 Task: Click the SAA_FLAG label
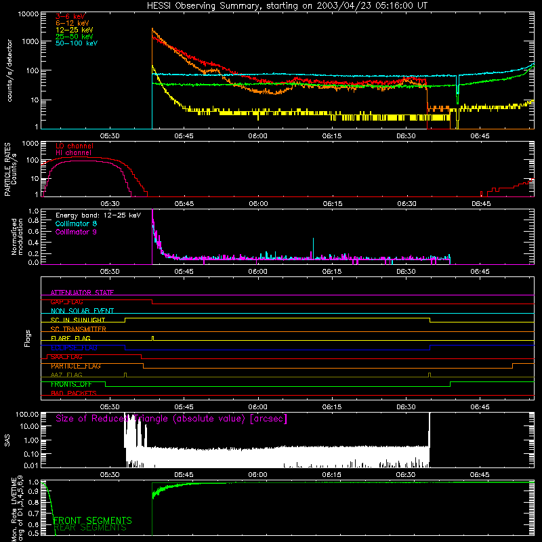coord(66,357)
